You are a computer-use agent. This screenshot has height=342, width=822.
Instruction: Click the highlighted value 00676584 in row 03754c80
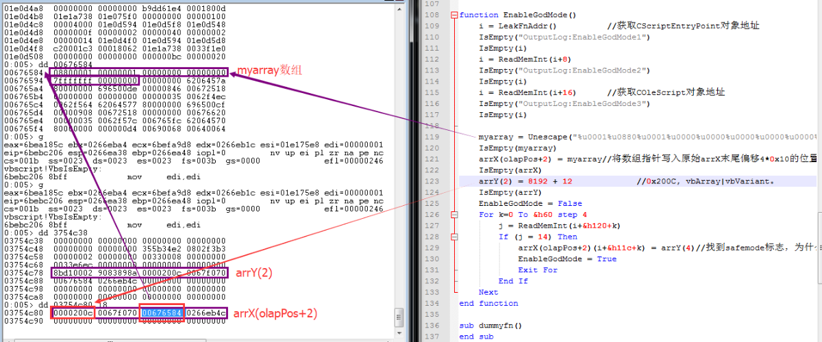tap(162, 313)
